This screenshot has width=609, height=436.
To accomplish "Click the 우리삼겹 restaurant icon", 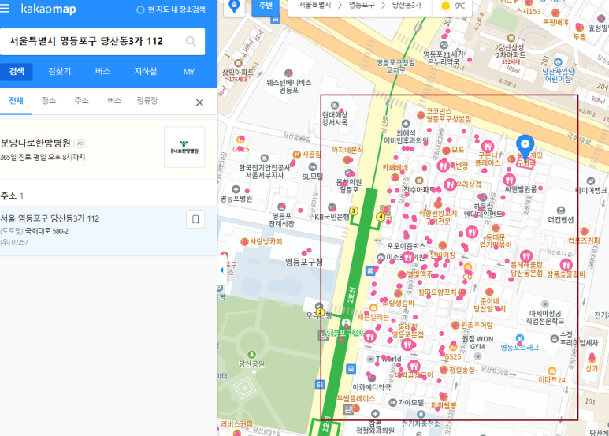I will pyautogui.click(x=450, y=184).
